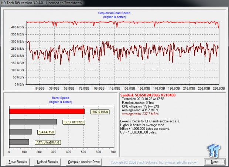The image size is (229, 167).
Task: Select the ATA UltraDMA 6 gray bar
Action: coord(19,142)
